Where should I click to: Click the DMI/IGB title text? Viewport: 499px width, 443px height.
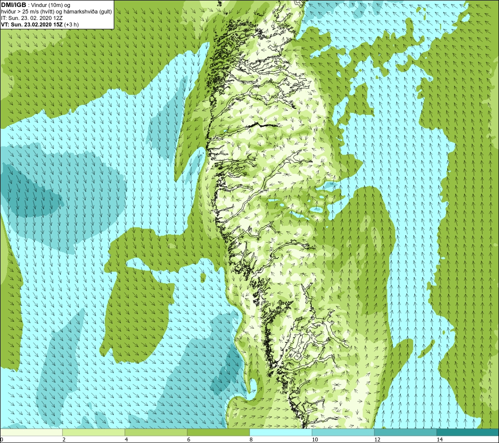click(x=13, y=5)
